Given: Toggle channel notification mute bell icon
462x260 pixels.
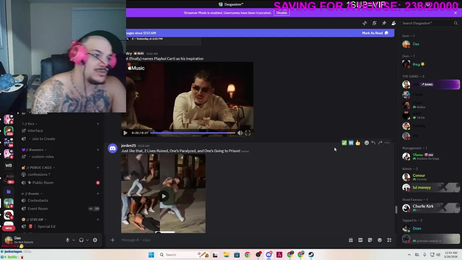Looking at the screenshot, I should [x=374, y=23].
